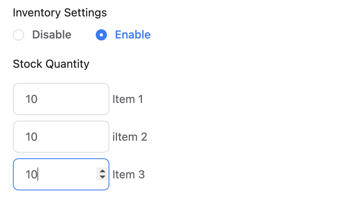Viewport: 337px width, 202px height.
Task: Click the Inventory Settings heading
Action: [x=60, y=13]
